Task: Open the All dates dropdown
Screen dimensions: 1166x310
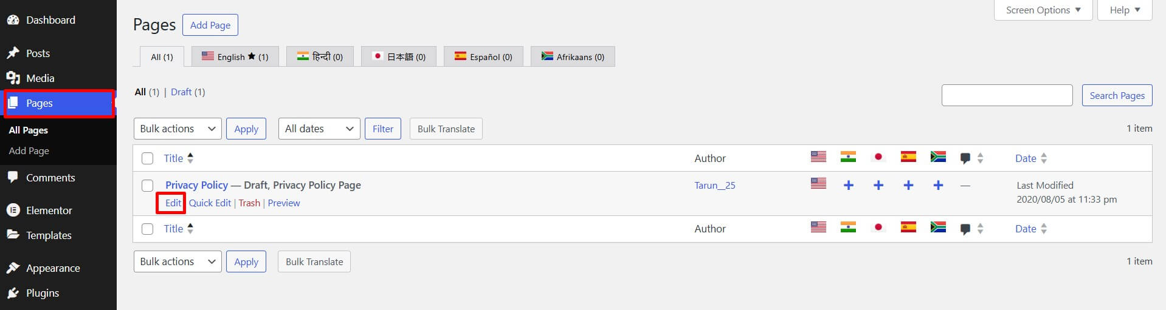Action: click(319, 129)
